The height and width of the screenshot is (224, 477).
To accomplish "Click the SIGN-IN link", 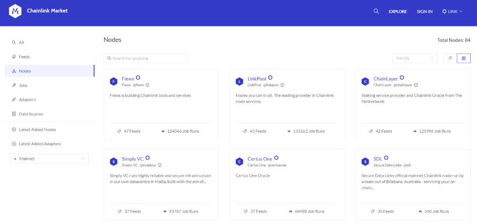I will point(425,11).
